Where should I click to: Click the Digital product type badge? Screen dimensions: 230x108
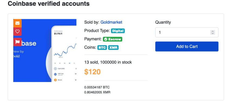pos(118,31)
